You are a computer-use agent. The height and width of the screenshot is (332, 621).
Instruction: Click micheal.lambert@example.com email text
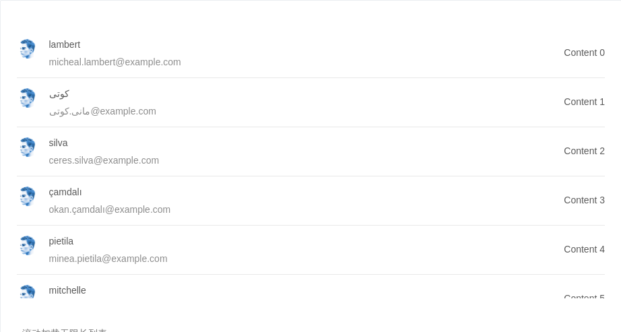[115, 62]
